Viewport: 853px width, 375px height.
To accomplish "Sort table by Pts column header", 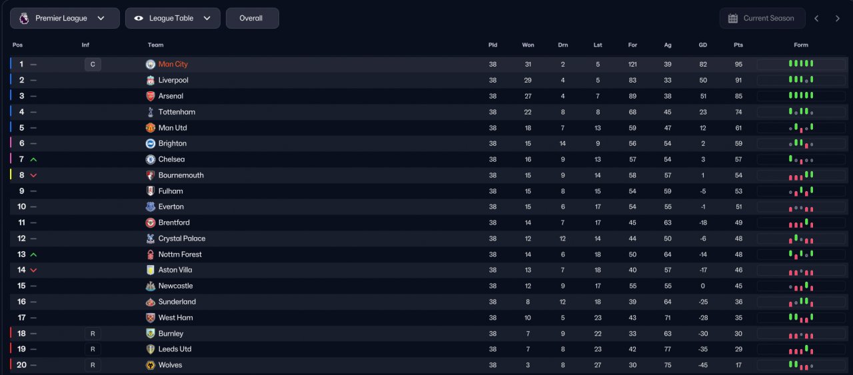I will [x=738, y=45].
